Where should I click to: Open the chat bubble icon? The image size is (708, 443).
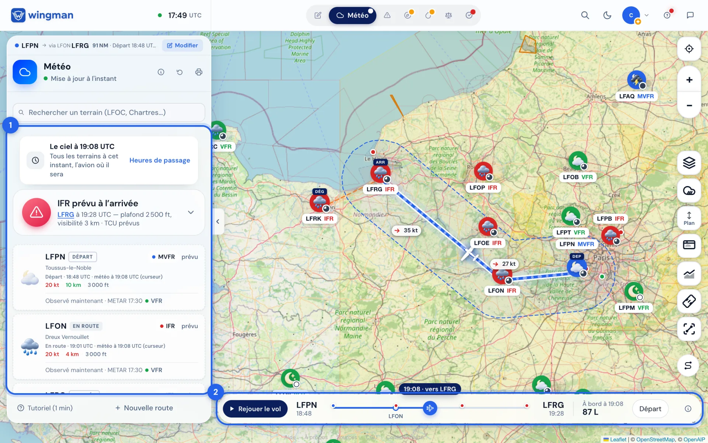[x=690, y=15]
